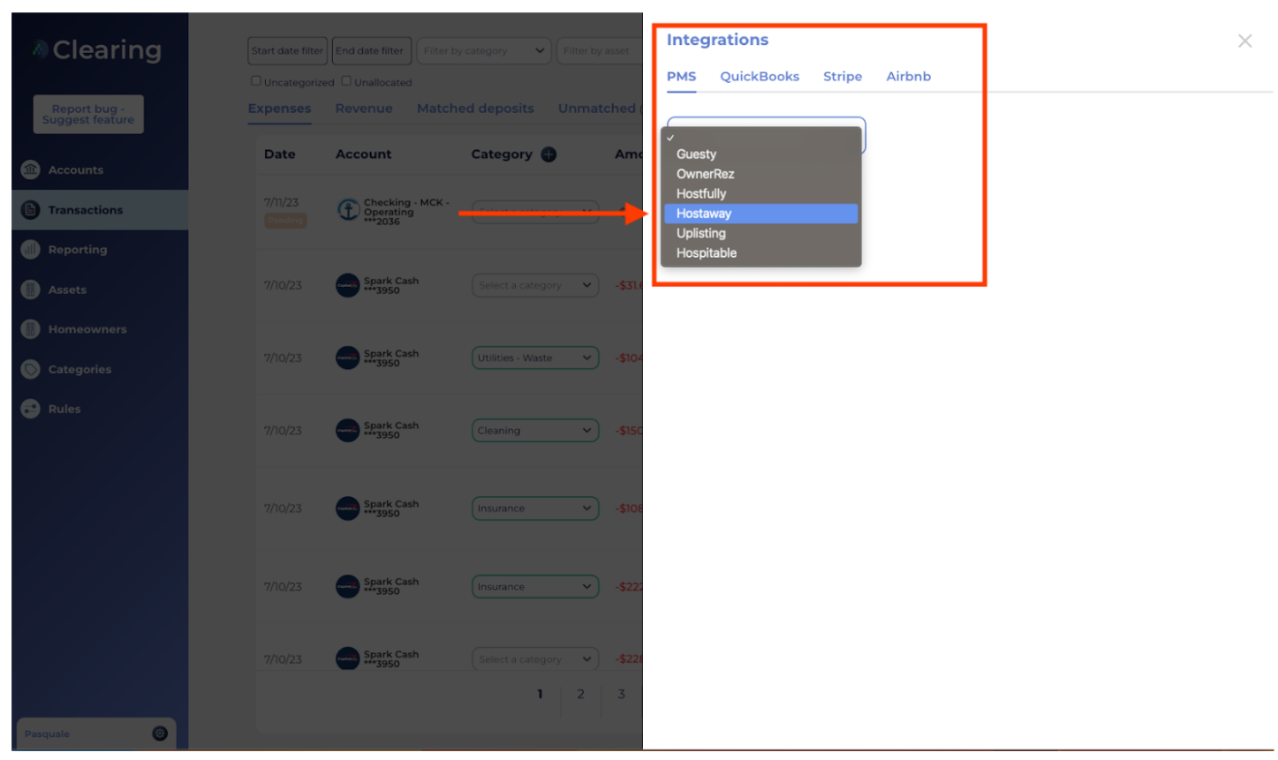Open the Matched deposits tab

click(475, 109)
